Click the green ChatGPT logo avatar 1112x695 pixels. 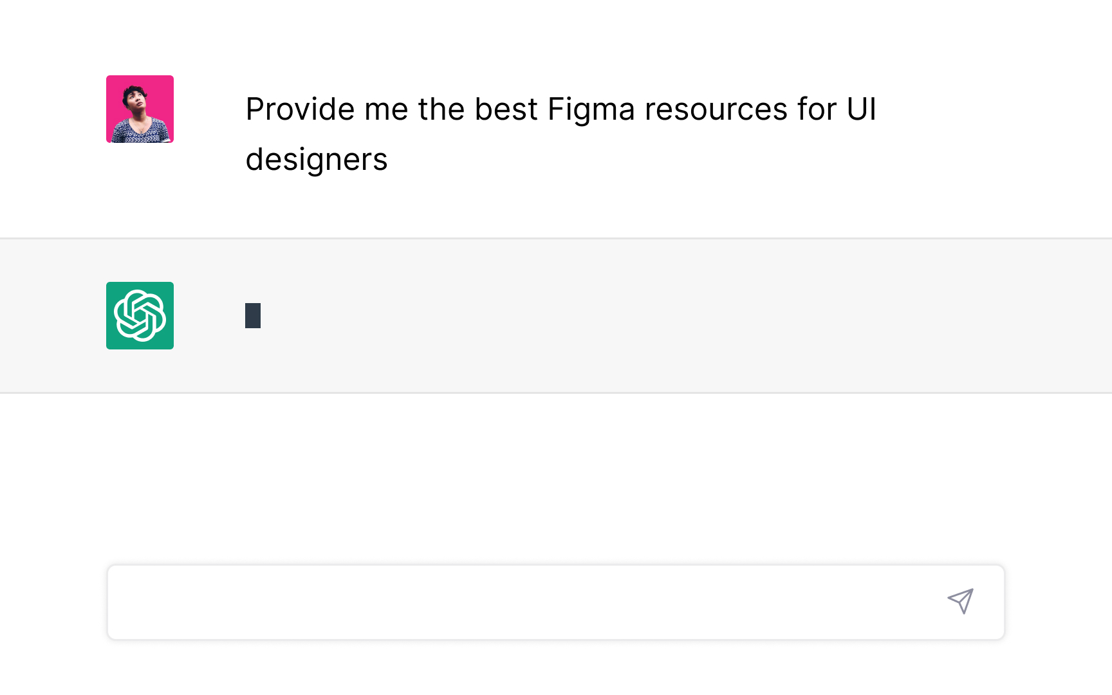point(140,315)
